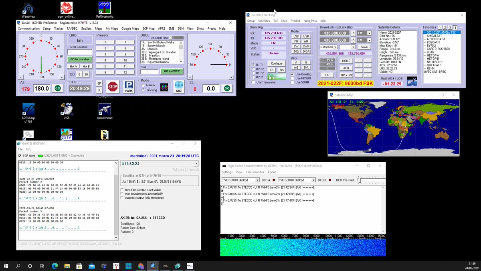
Task: Click the DX Local Time question mark button
Action: coord(171,38)
